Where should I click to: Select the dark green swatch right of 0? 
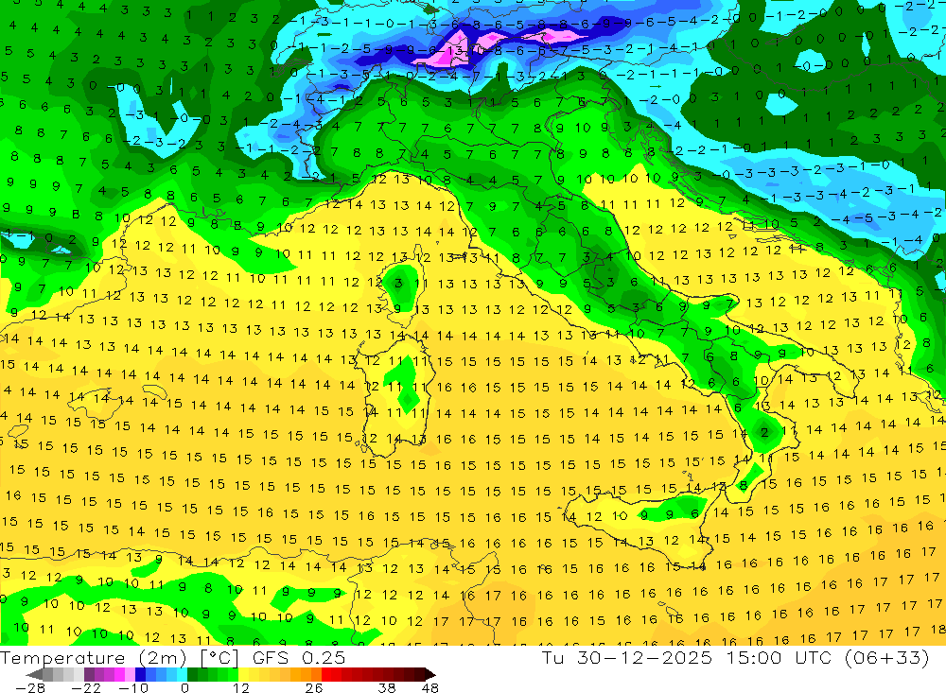point(192,674)
